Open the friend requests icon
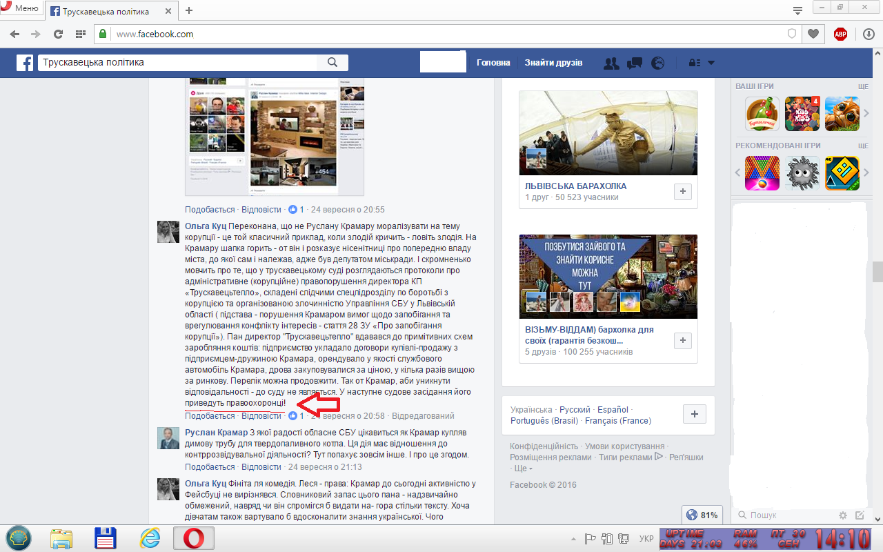The width and height of the screenshot is (883, 552). 611,63
